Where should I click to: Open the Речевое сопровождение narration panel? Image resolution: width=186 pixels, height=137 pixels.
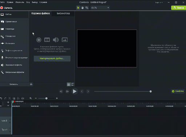point(15,58)
